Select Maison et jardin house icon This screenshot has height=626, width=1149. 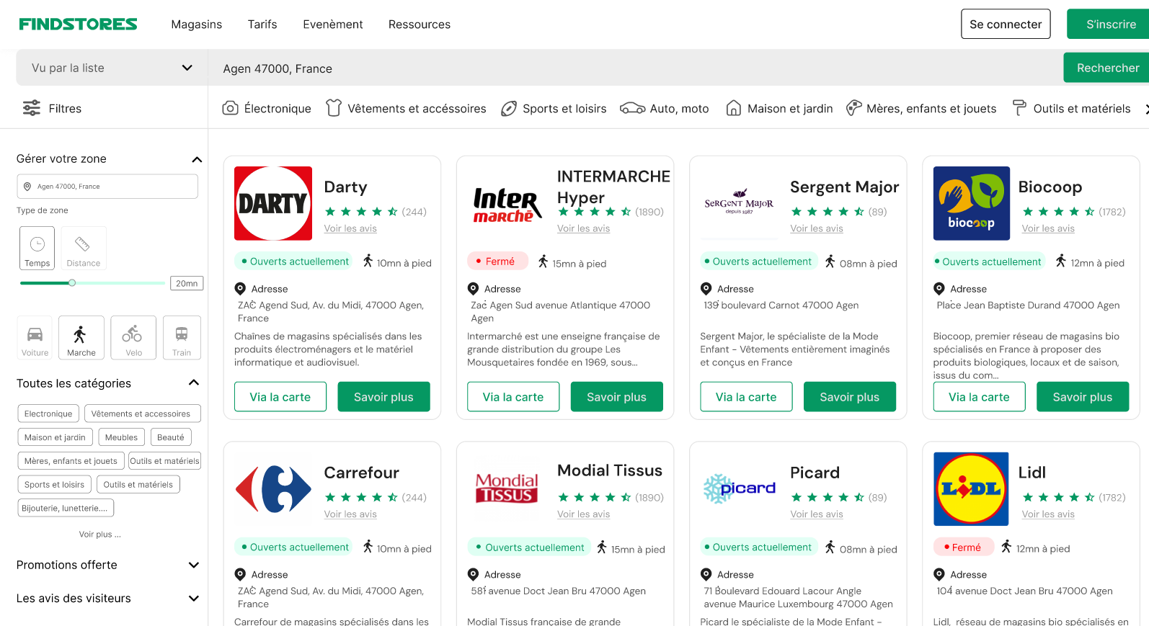(x=733, y=108)
